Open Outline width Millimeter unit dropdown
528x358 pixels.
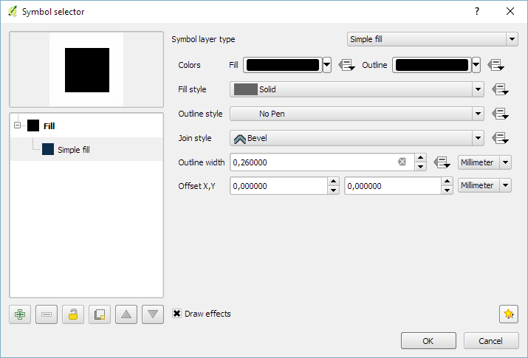484,162
